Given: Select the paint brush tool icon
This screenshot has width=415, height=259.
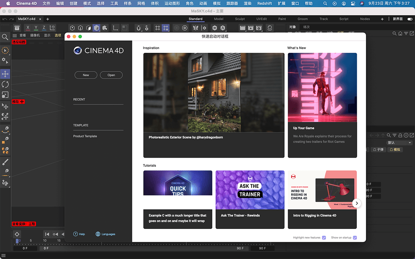Looking at the screenshot, I should [5, 162].
